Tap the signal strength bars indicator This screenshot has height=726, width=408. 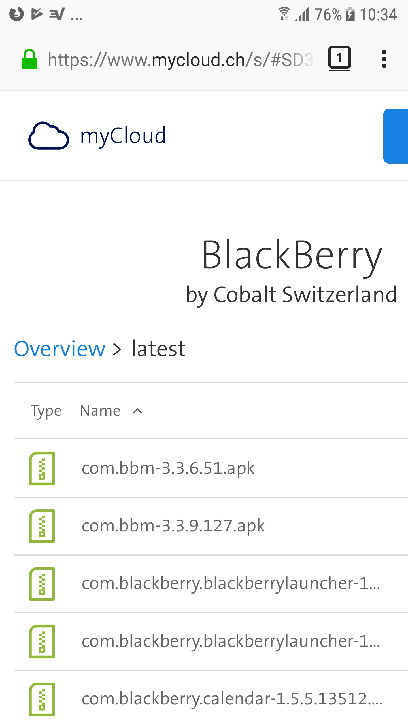[x=303, y=14]
